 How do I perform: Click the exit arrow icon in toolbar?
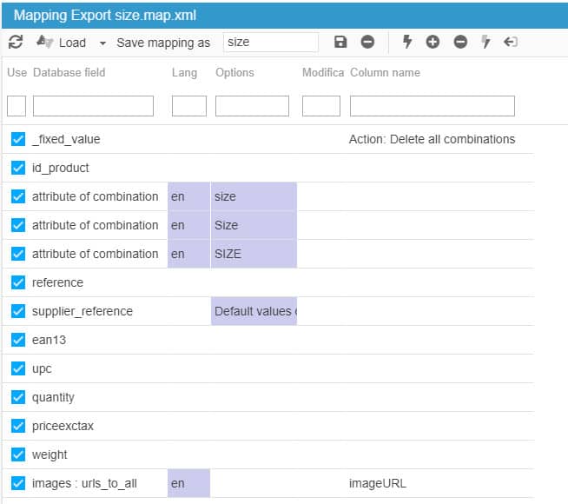tap(511, 42)
